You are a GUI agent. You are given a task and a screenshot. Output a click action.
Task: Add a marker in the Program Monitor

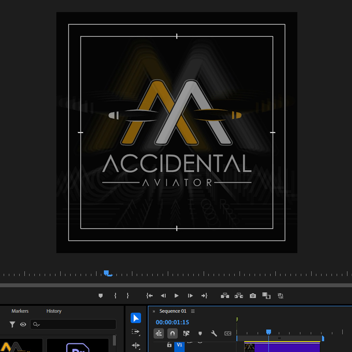click(101, 296)
